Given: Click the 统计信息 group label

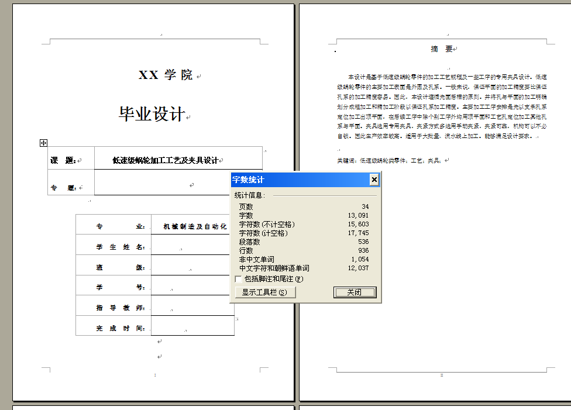Looking at the screenshot, I should [x=250, y=195].
